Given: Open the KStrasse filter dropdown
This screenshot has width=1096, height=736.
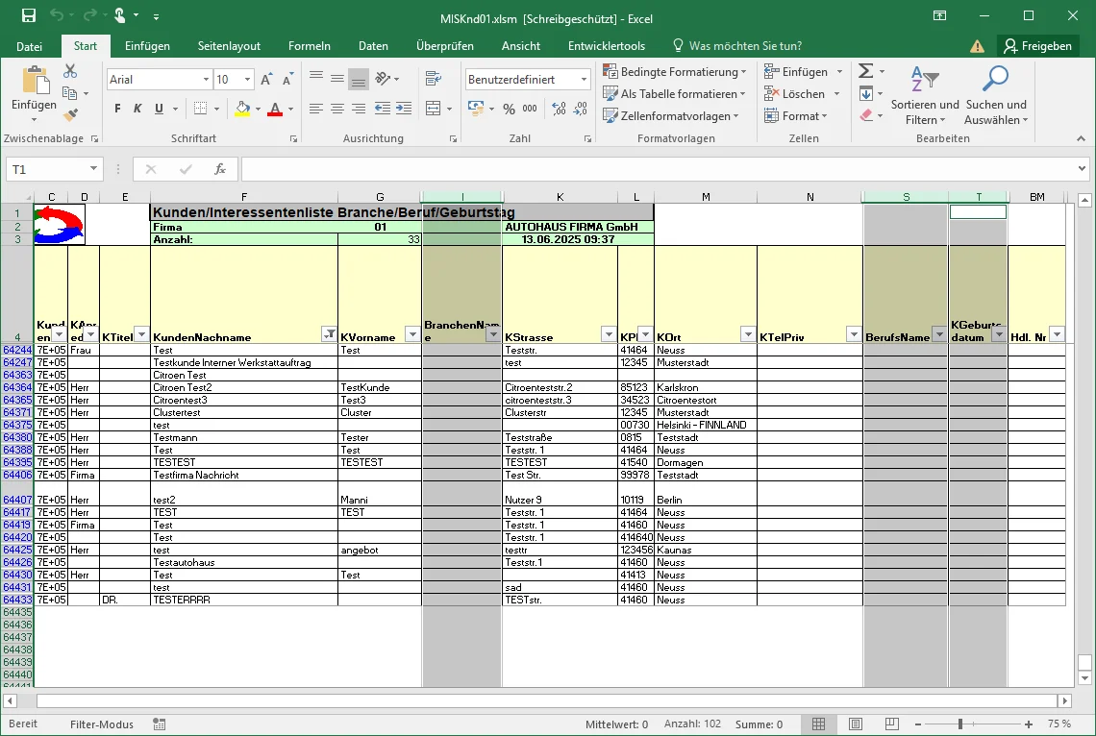Looking at the screenshot, I should [609, 334].
